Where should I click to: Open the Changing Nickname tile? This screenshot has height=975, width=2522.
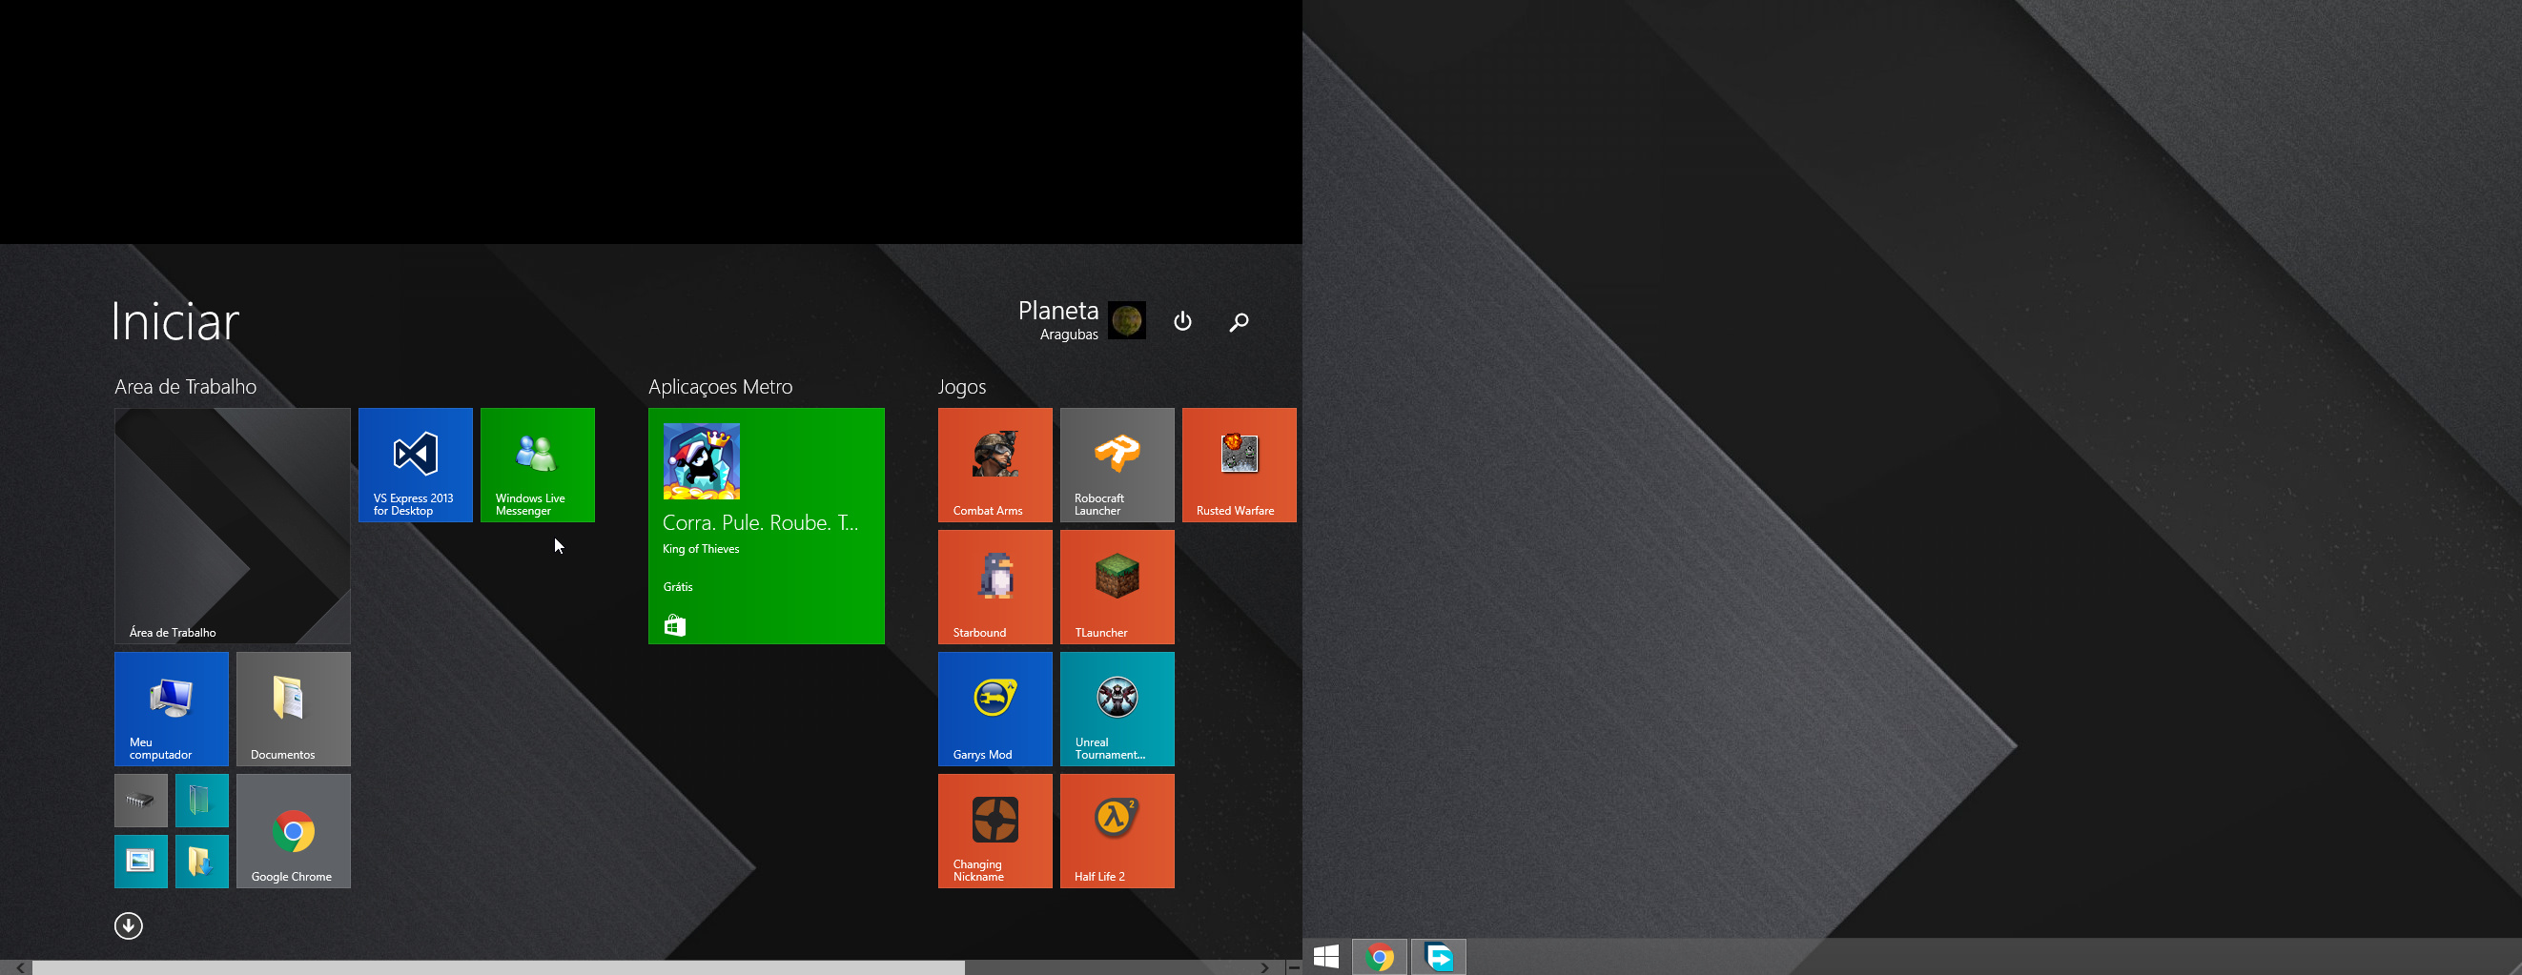point(994,831)
